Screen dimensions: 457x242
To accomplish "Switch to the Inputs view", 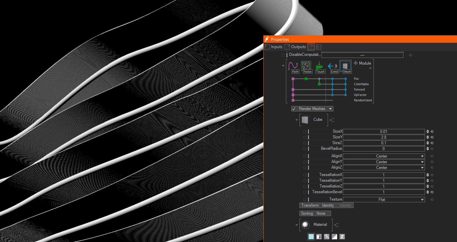I will (273, 47).
